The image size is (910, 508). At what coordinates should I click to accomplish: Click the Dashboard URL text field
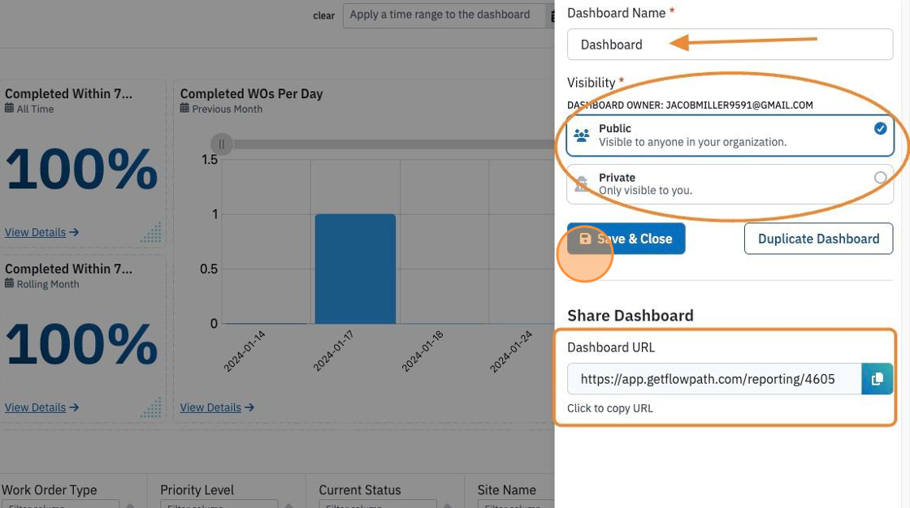[714, 379]
